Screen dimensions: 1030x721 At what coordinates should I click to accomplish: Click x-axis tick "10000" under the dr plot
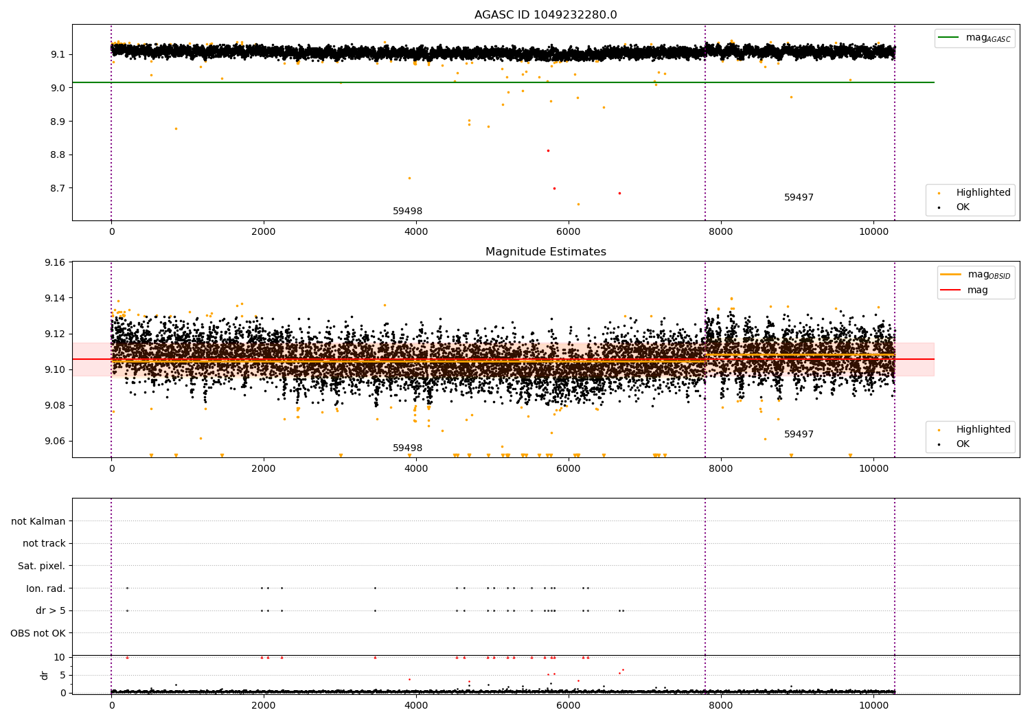click(x=873, y=706)
